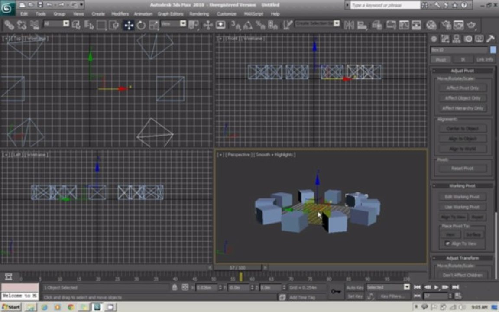499x312 pixels.
Task: Open the quick access toolbar dropdown arrow
Action: pos(81,5)
